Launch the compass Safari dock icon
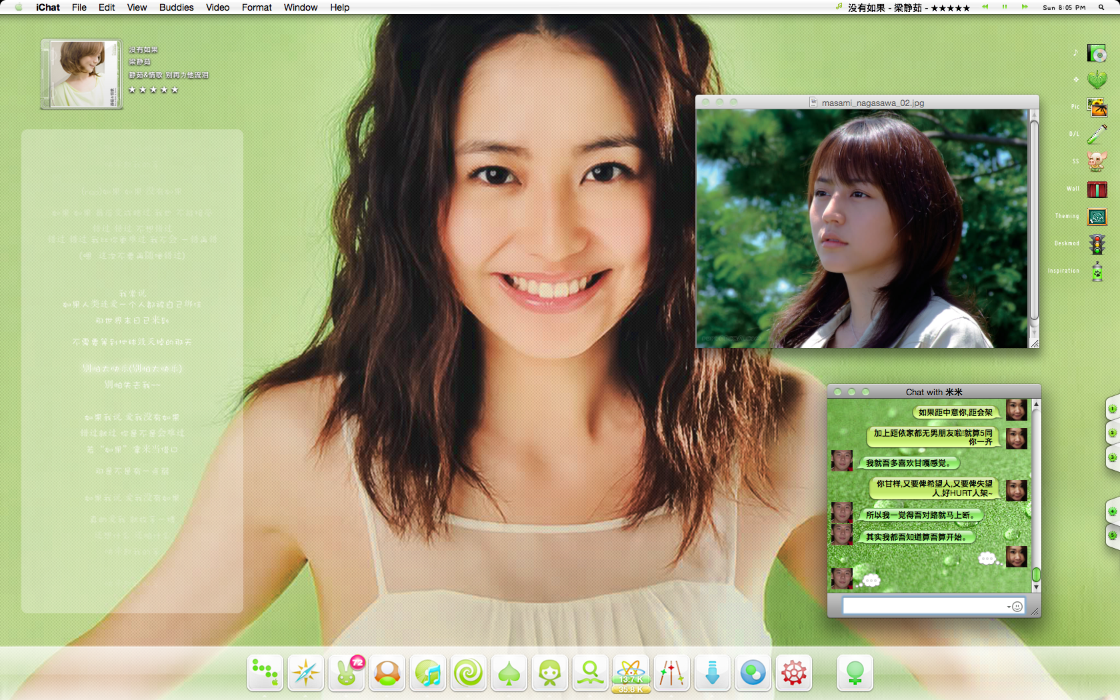 coord(306,673)
